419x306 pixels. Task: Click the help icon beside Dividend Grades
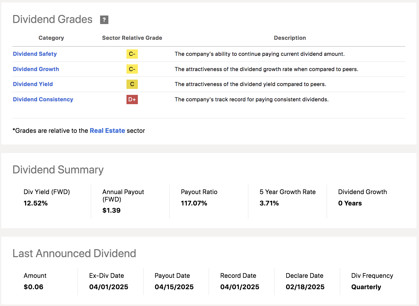click(104, 20)
